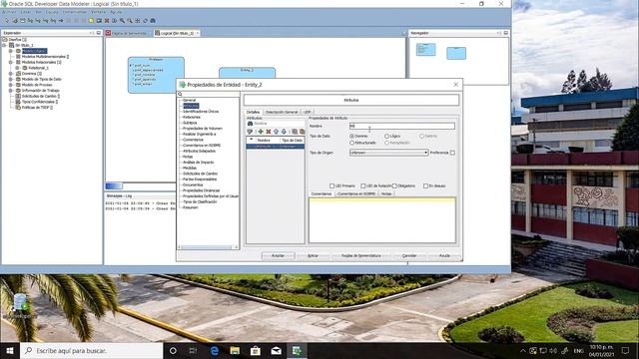
Task: Click the arrow tool icon in main toolbar
Action: pos(61,21)
